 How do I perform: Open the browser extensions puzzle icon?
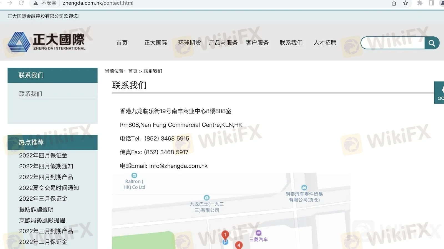click(x=420, y=3)
